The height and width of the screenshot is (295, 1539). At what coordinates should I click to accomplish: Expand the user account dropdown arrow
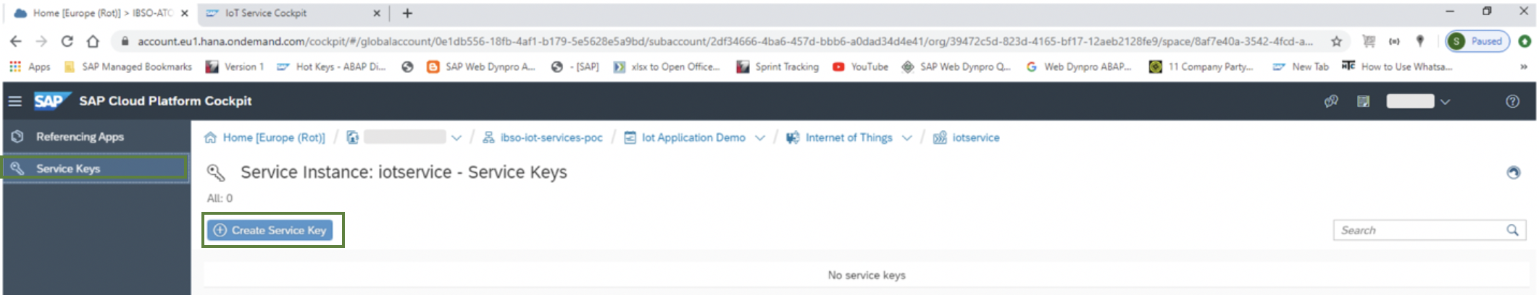click(1446, 101)
